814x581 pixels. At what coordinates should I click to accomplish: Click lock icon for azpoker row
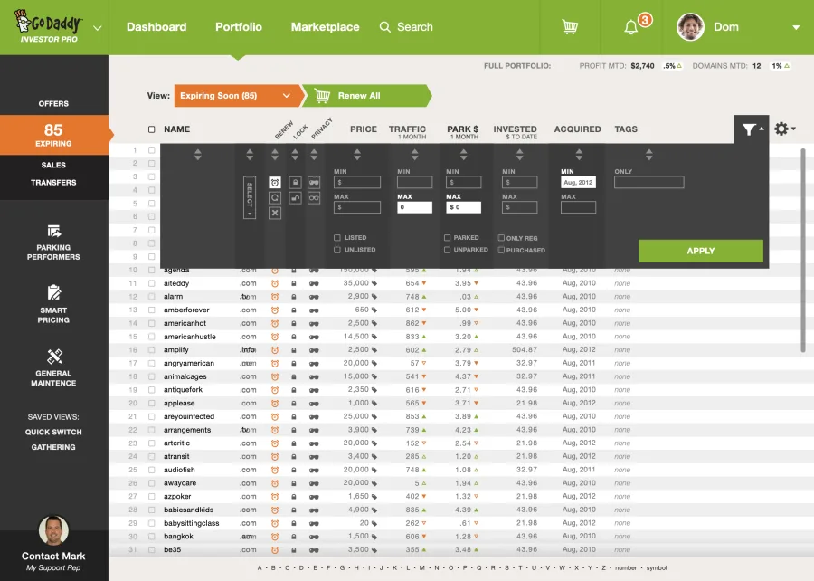294,497
